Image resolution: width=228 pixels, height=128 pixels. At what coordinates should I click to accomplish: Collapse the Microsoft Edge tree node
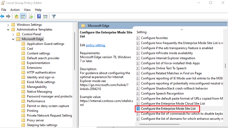pyautogui.click(x=13, y=39)
